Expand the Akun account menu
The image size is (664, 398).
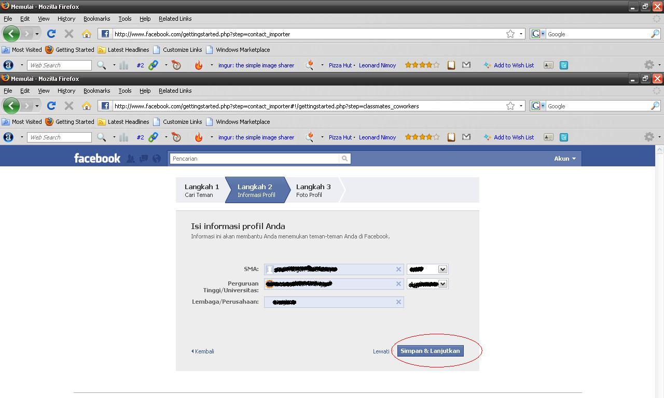click(x=565, y=159)
